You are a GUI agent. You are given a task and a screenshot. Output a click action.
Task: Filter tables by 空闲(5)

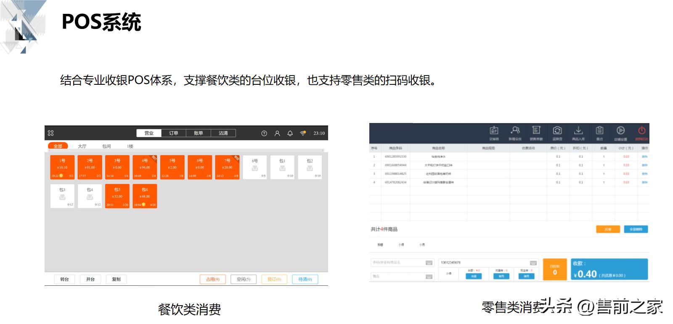[x=244, y=280]
